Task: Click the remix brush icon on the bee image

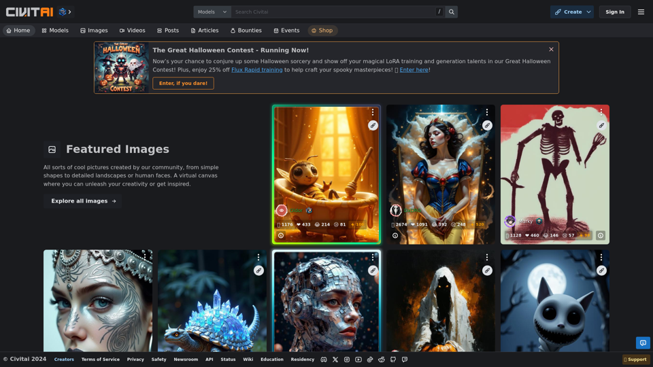Action: coord(373,125)
